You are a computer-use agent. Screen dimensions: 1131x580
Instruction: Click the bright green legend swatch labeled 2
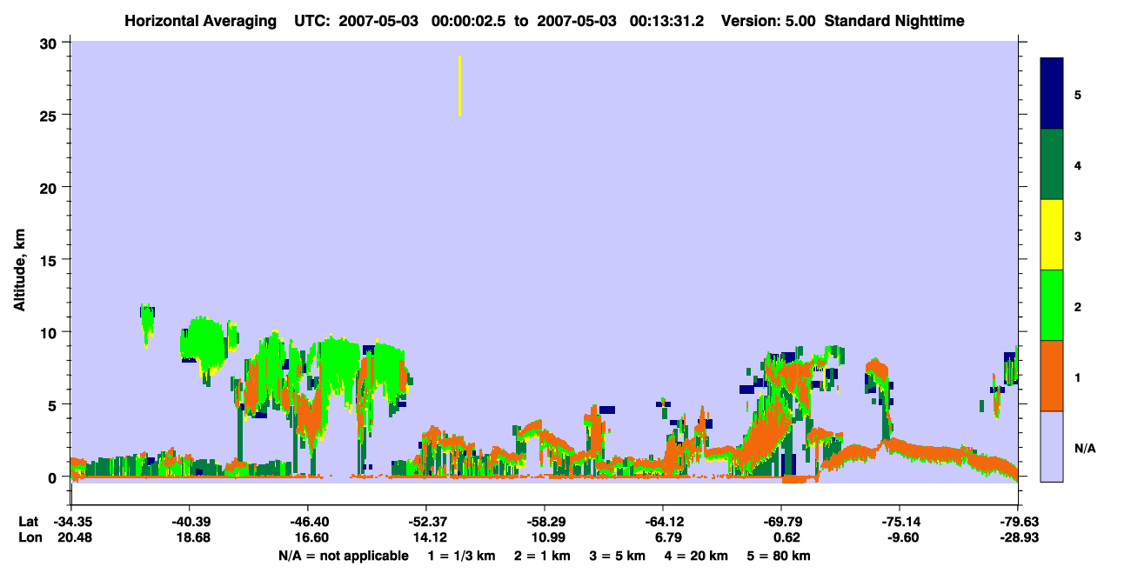pos(1052,304)
